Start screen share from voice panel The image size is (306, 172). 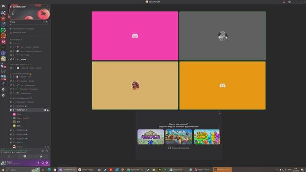coord(25,156)
